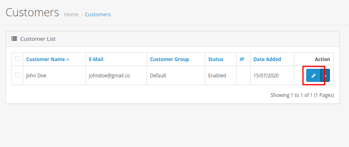The image size is (349, 147).
Task: Sort the list by Status header
Action: tap(216, 59)
